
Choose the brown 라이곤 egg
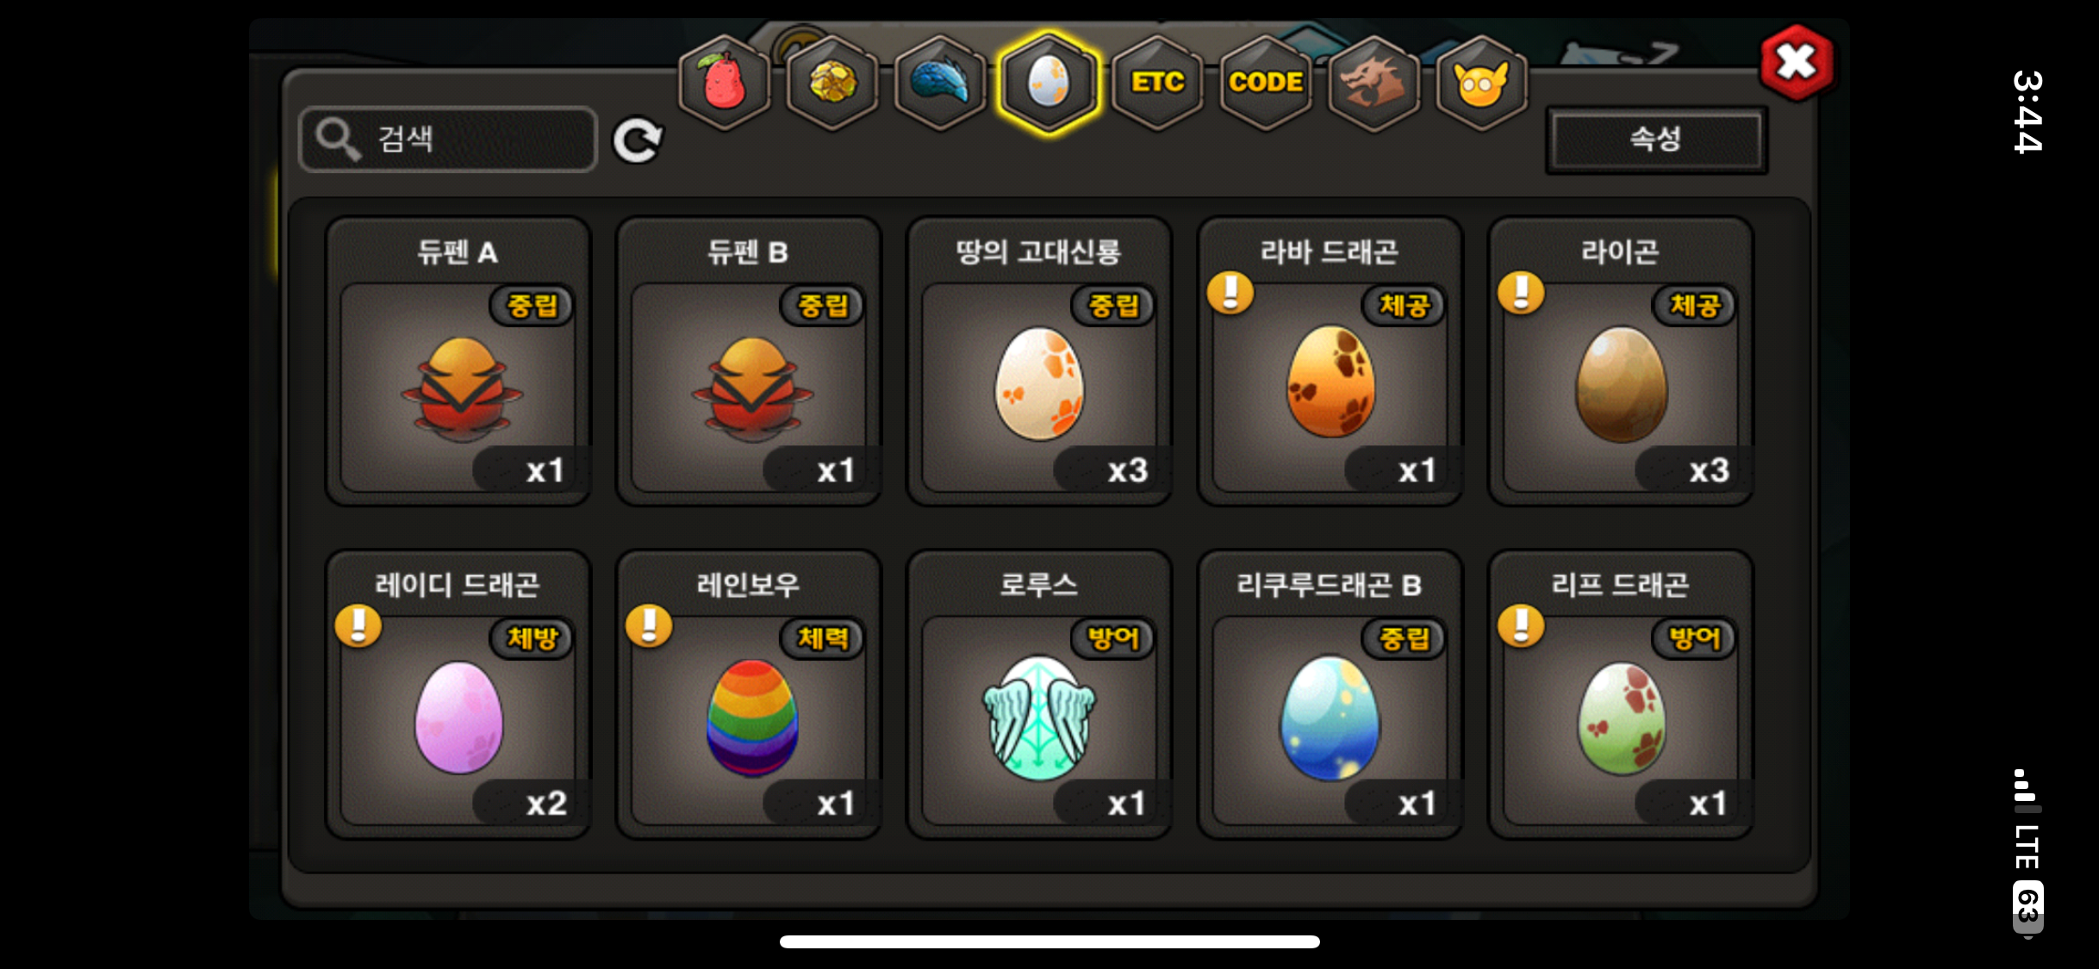(x=1621, y=361)
